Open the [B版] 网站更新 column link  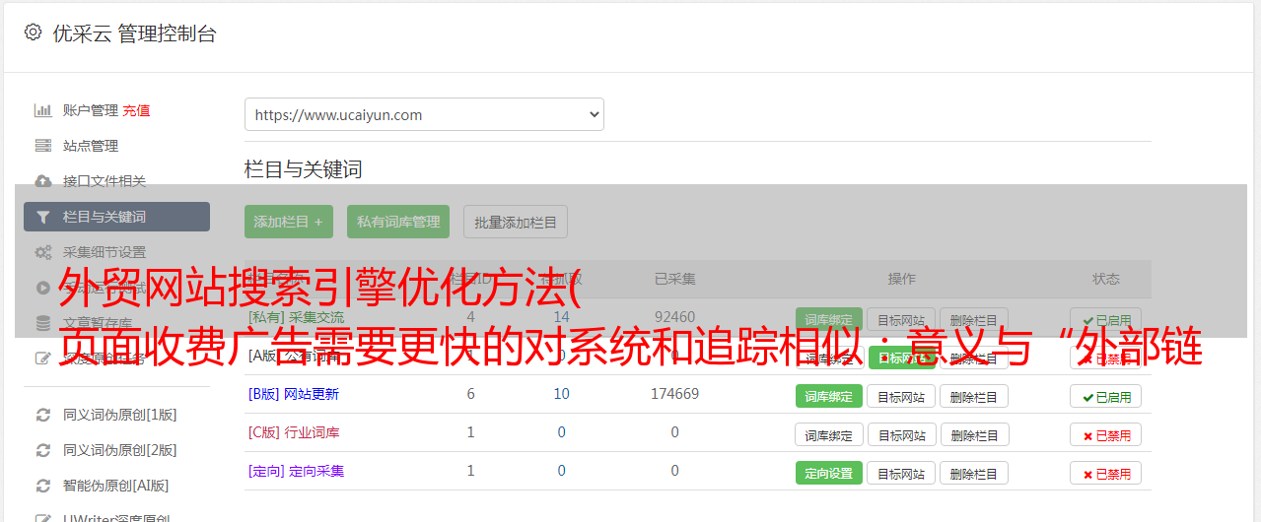(294, 394)
